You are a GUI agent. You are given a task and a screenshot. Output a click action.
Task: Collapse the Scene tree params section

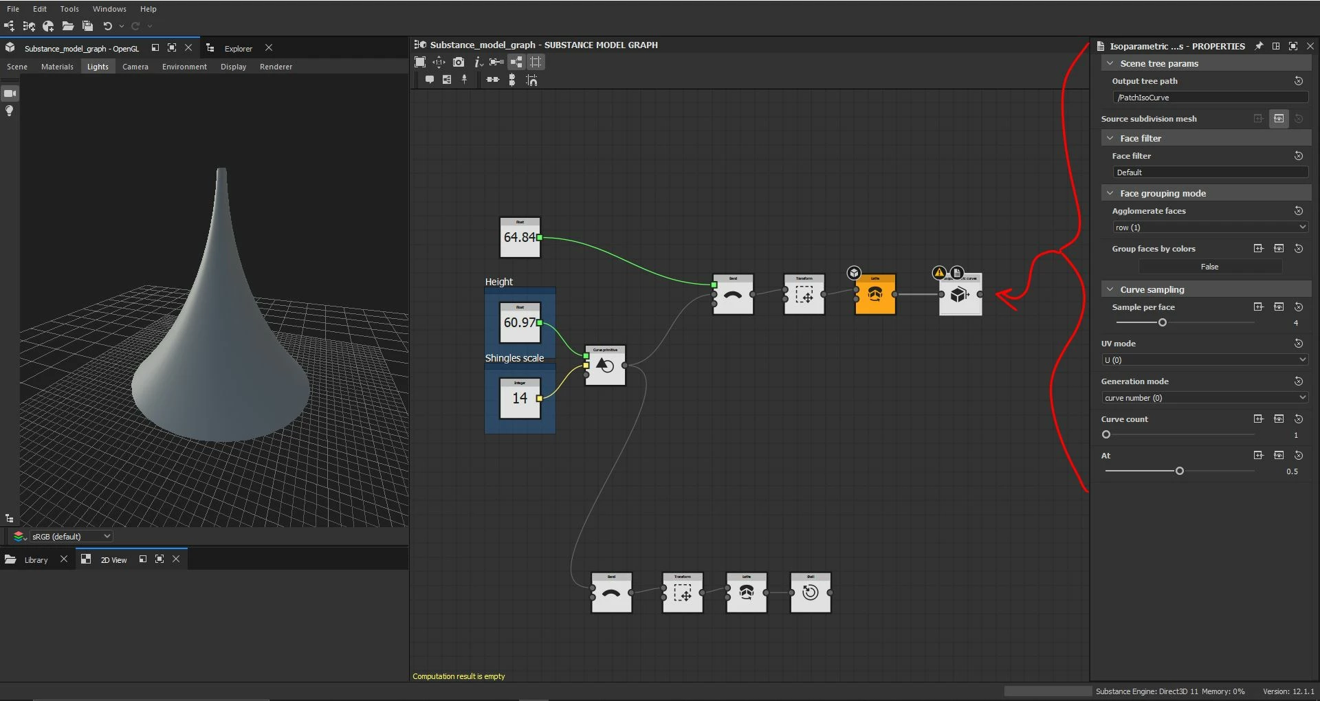[1110, 63]
